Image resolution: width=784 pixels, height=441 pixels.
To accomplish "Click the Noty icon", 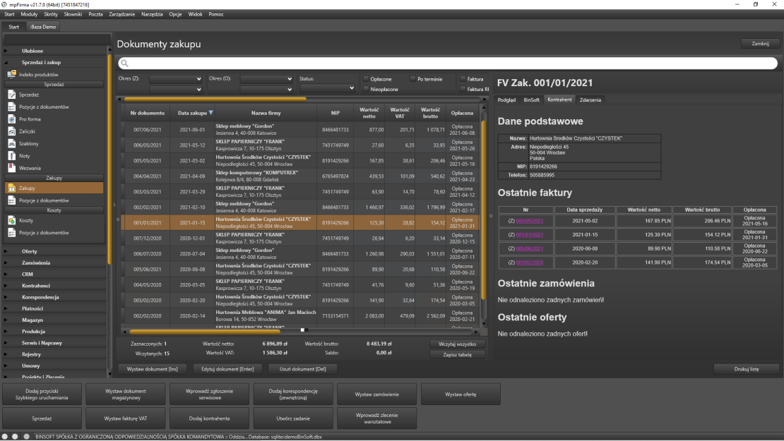I will pos(11,156).
